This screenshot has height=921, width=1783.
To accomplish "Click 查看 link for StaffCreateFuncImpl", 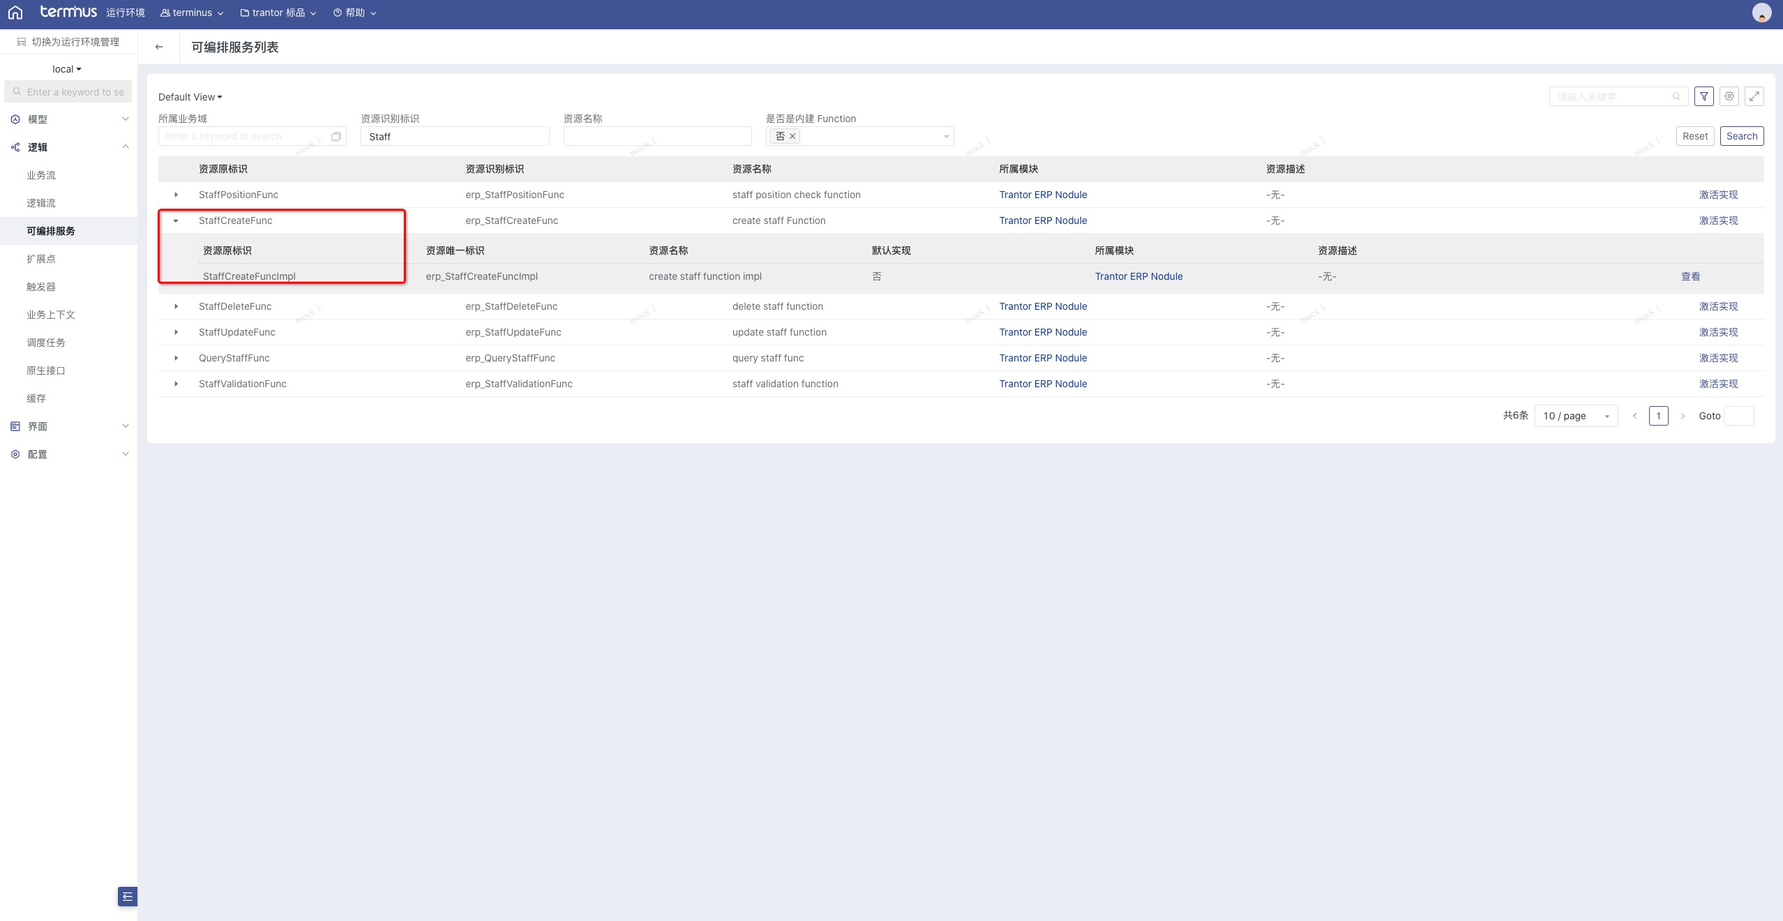I will 1690,276.
